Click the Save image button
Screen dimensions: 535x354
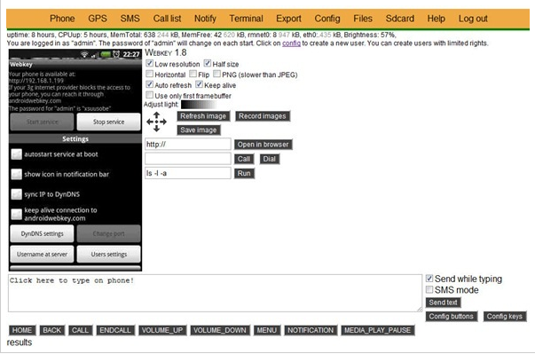point(198,130)
